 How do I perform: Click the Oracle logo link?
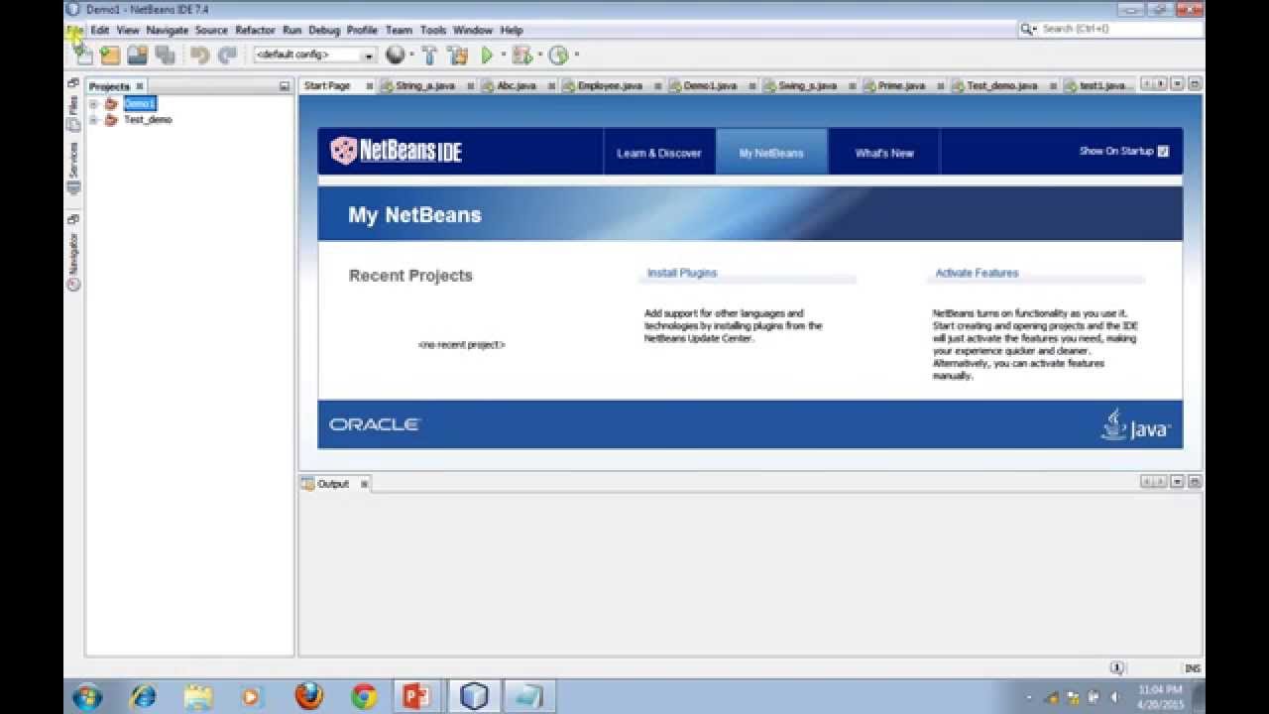[x=375, y=424]
